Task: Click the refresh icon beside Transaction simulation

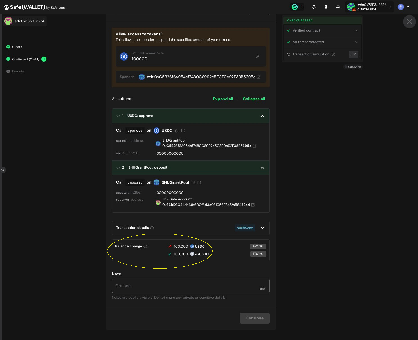Action: pyautogui.click(x=289, y=54)
